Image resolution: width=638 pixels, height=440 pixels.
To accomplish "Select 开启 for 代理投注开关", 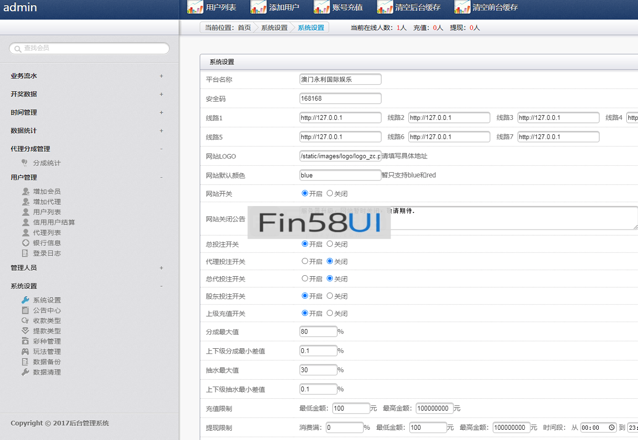I will 305,261.
